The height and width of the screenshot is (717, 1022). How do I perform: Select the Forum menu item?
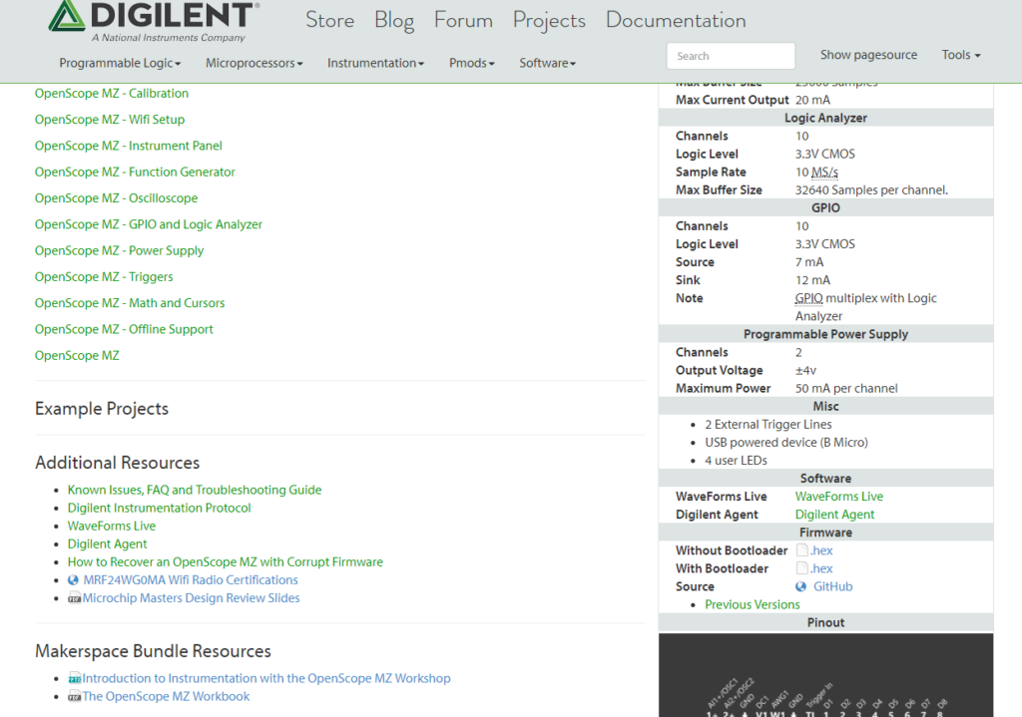[463, 20]
